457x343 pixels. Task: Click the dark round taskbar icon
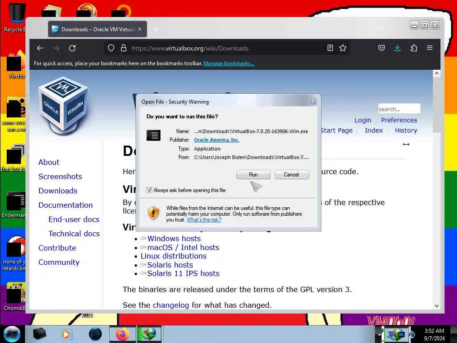pyautogui.click(x=96, y=334)
